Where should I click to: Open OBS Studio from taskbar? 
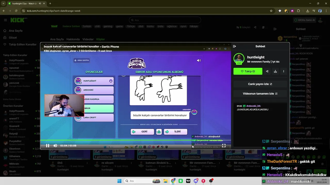[211, 181]
